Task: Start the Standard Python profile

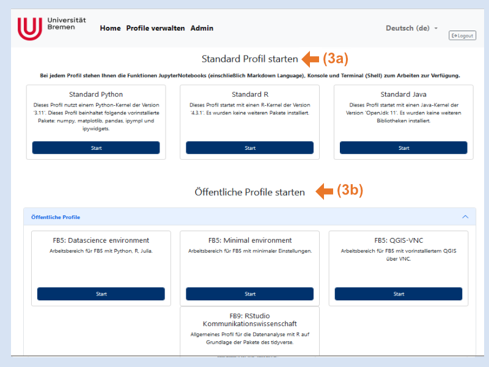Action: tap(96, 148)
